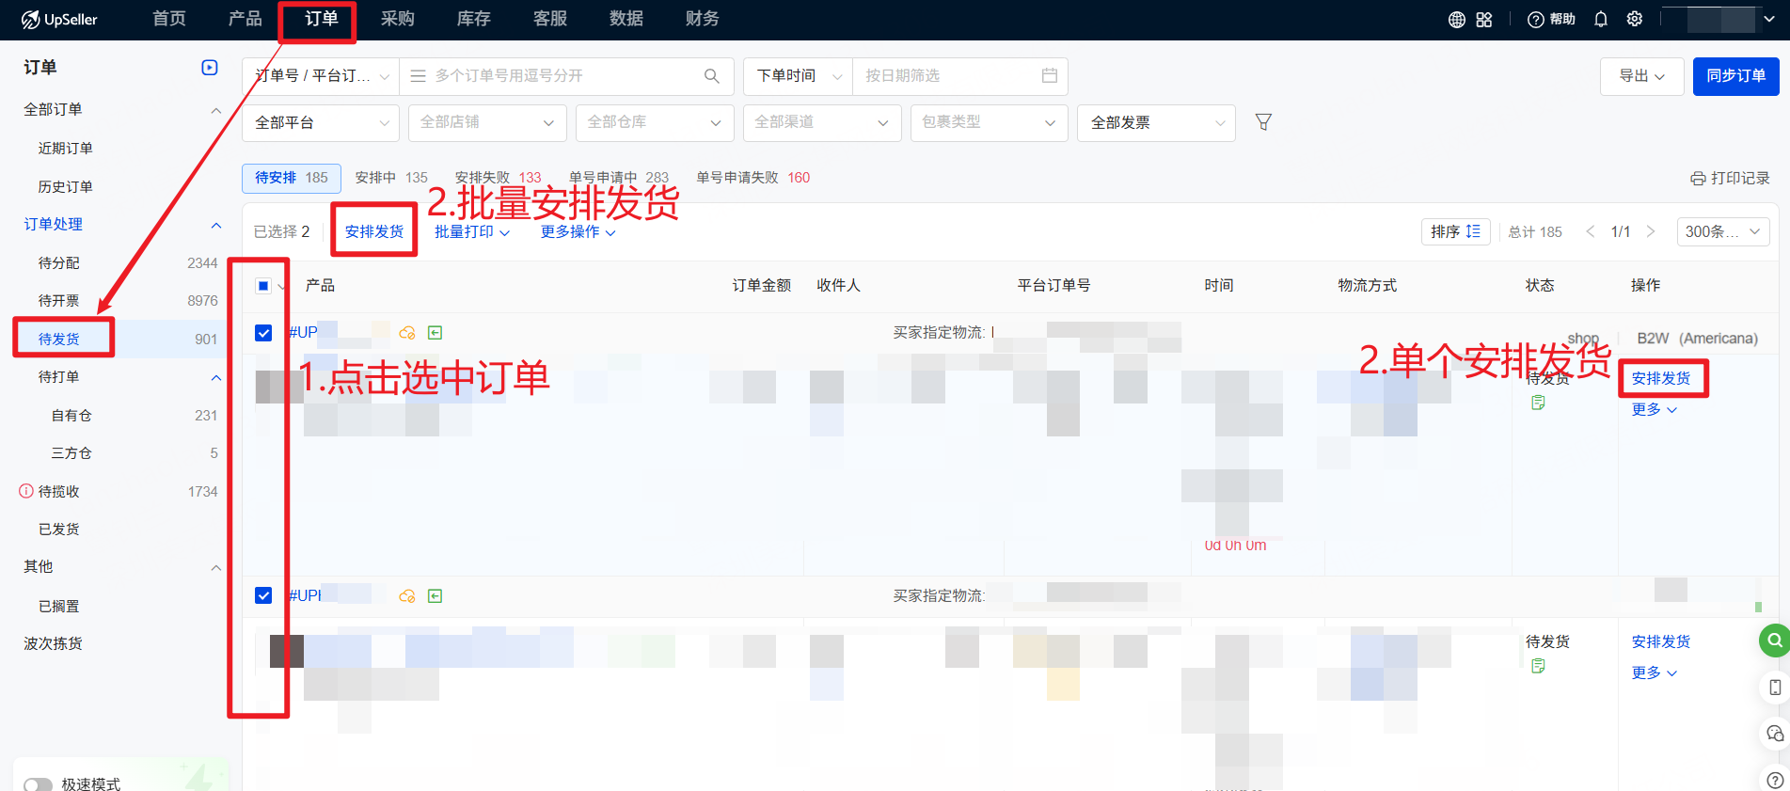
Task: Click the globe language icon
Action: tap(1456, 20)
